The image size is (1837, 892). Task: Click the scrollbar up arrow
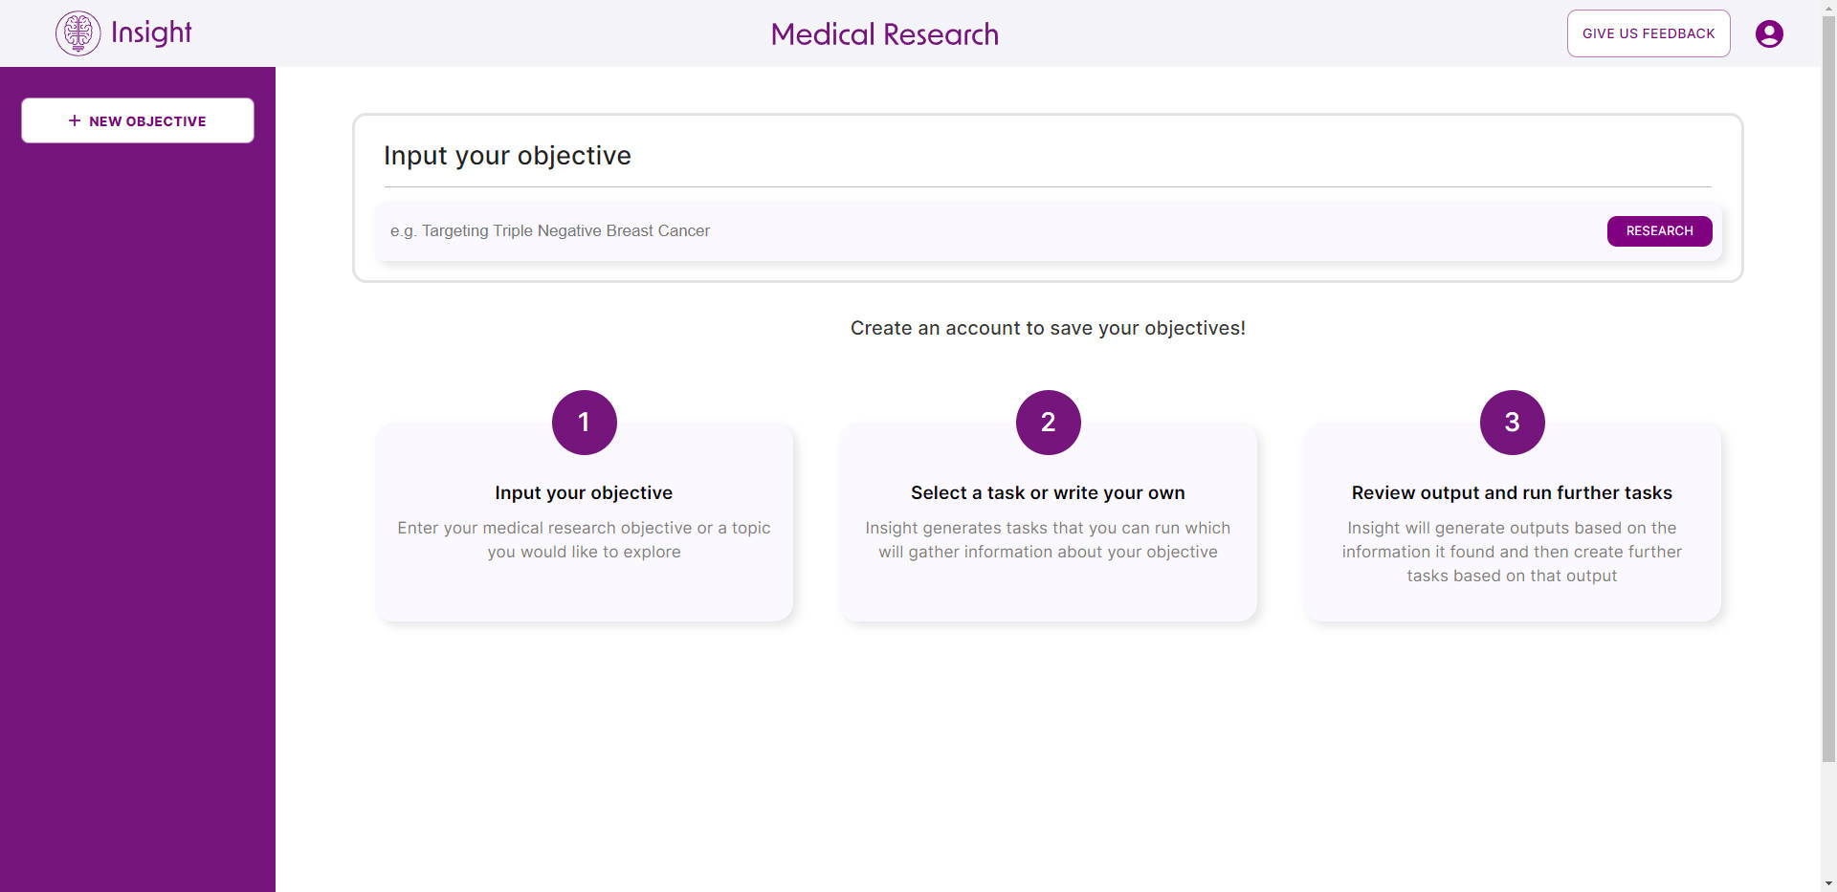pos(1828,7)
